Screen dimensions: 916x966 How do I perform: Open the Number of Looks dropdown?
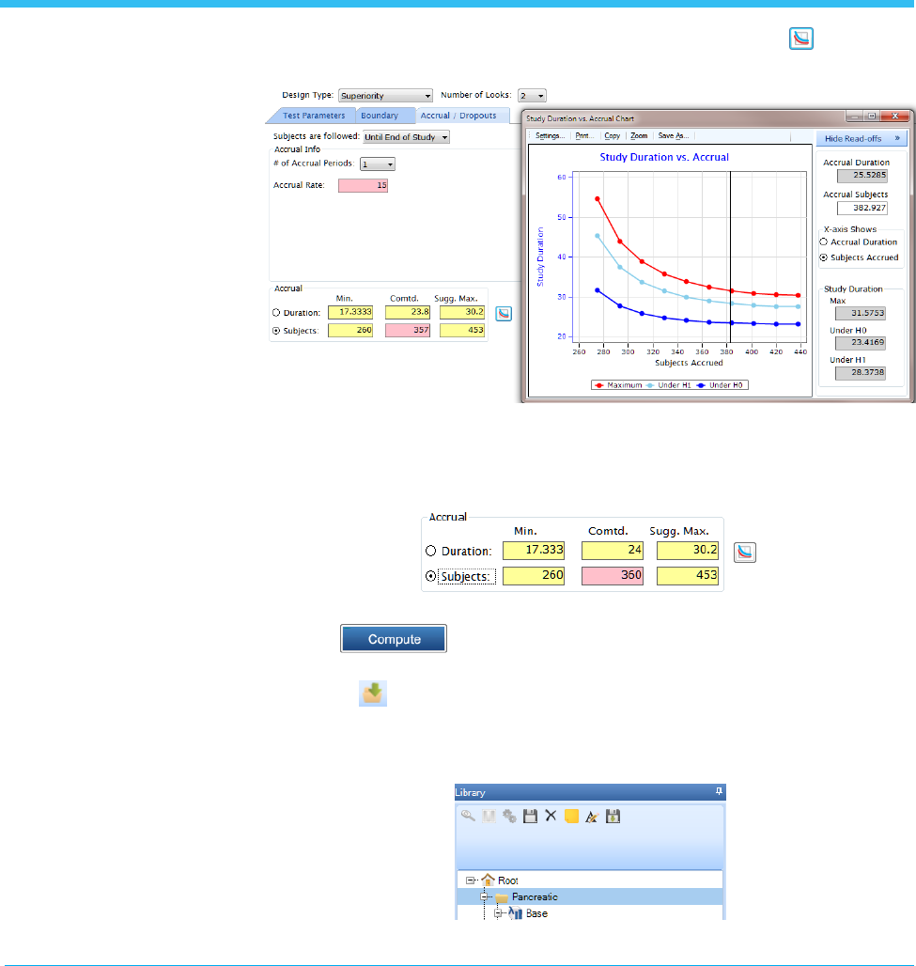point(532,96)
